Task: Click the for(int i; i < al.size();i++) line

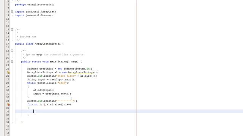Action: 49,104
